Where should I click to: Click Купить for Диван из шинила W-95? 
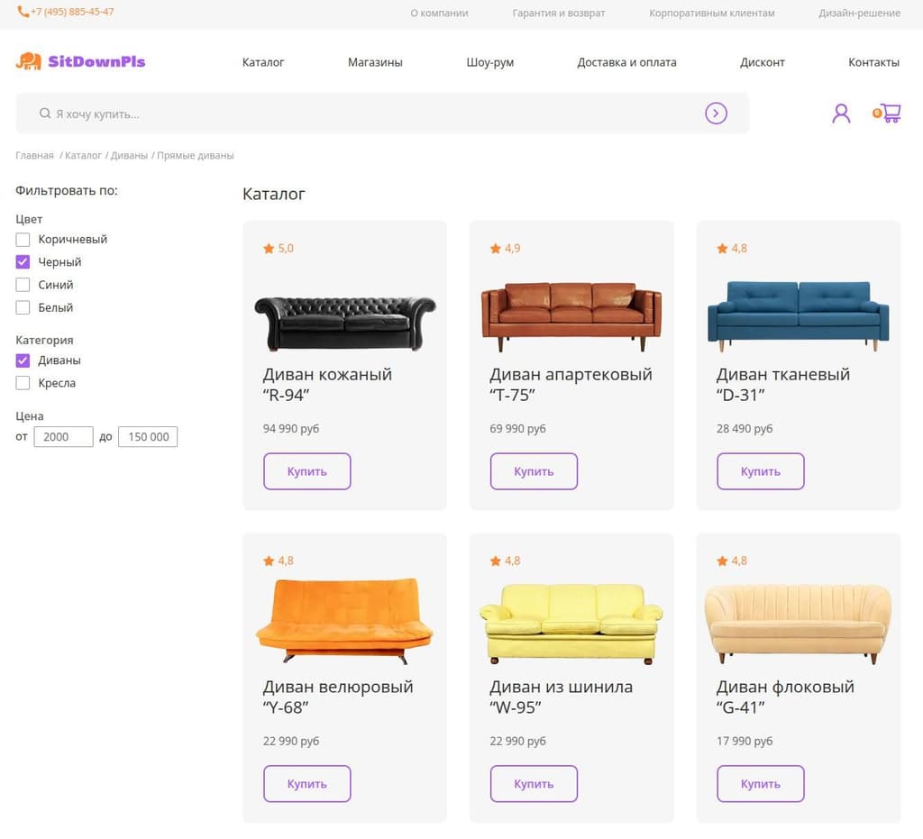[x=534, y=784]
